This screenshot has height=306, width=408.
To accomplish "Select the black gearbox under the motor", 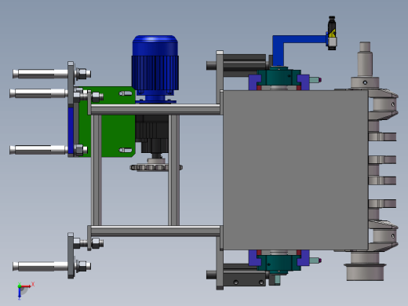I will coord(152,133).
